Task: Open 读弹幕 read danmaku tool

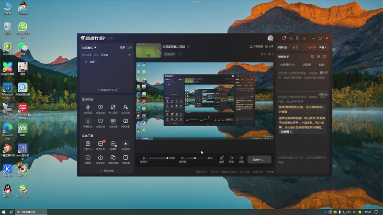Action: pyautogui.click(x=113, y=145)
